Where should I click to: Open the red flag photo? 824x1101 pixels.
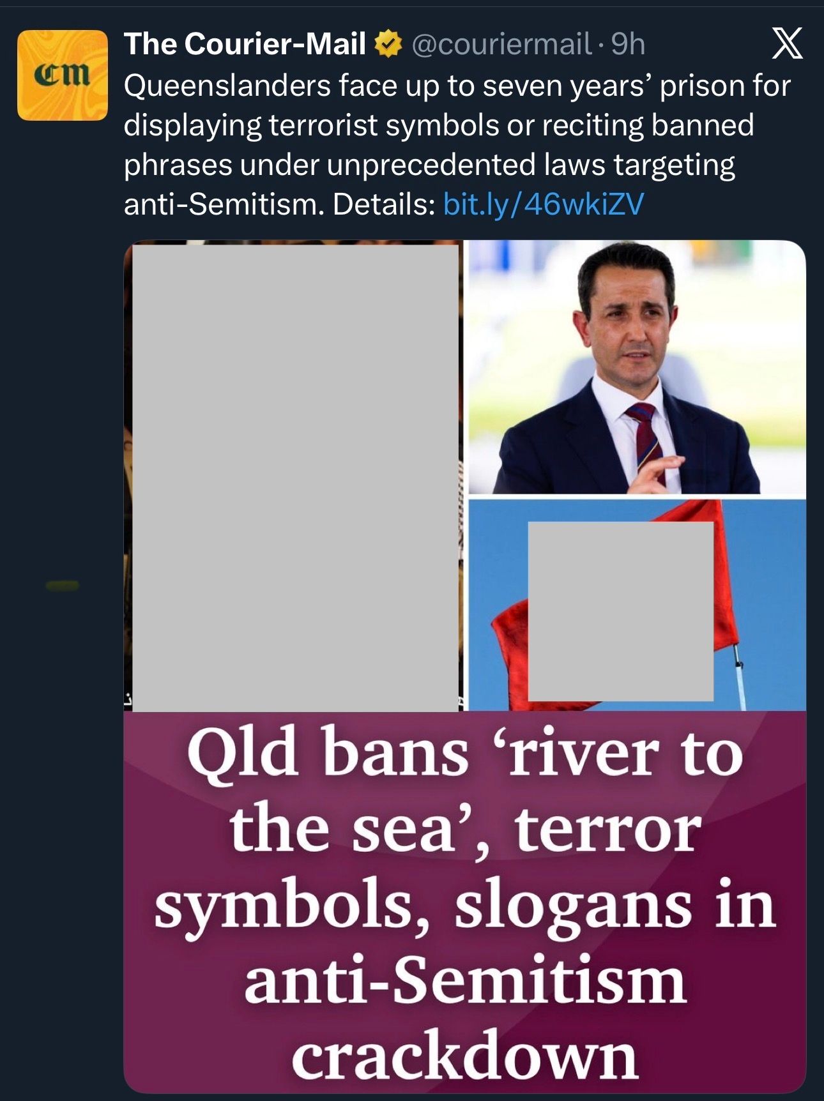[x=637, y=605]
